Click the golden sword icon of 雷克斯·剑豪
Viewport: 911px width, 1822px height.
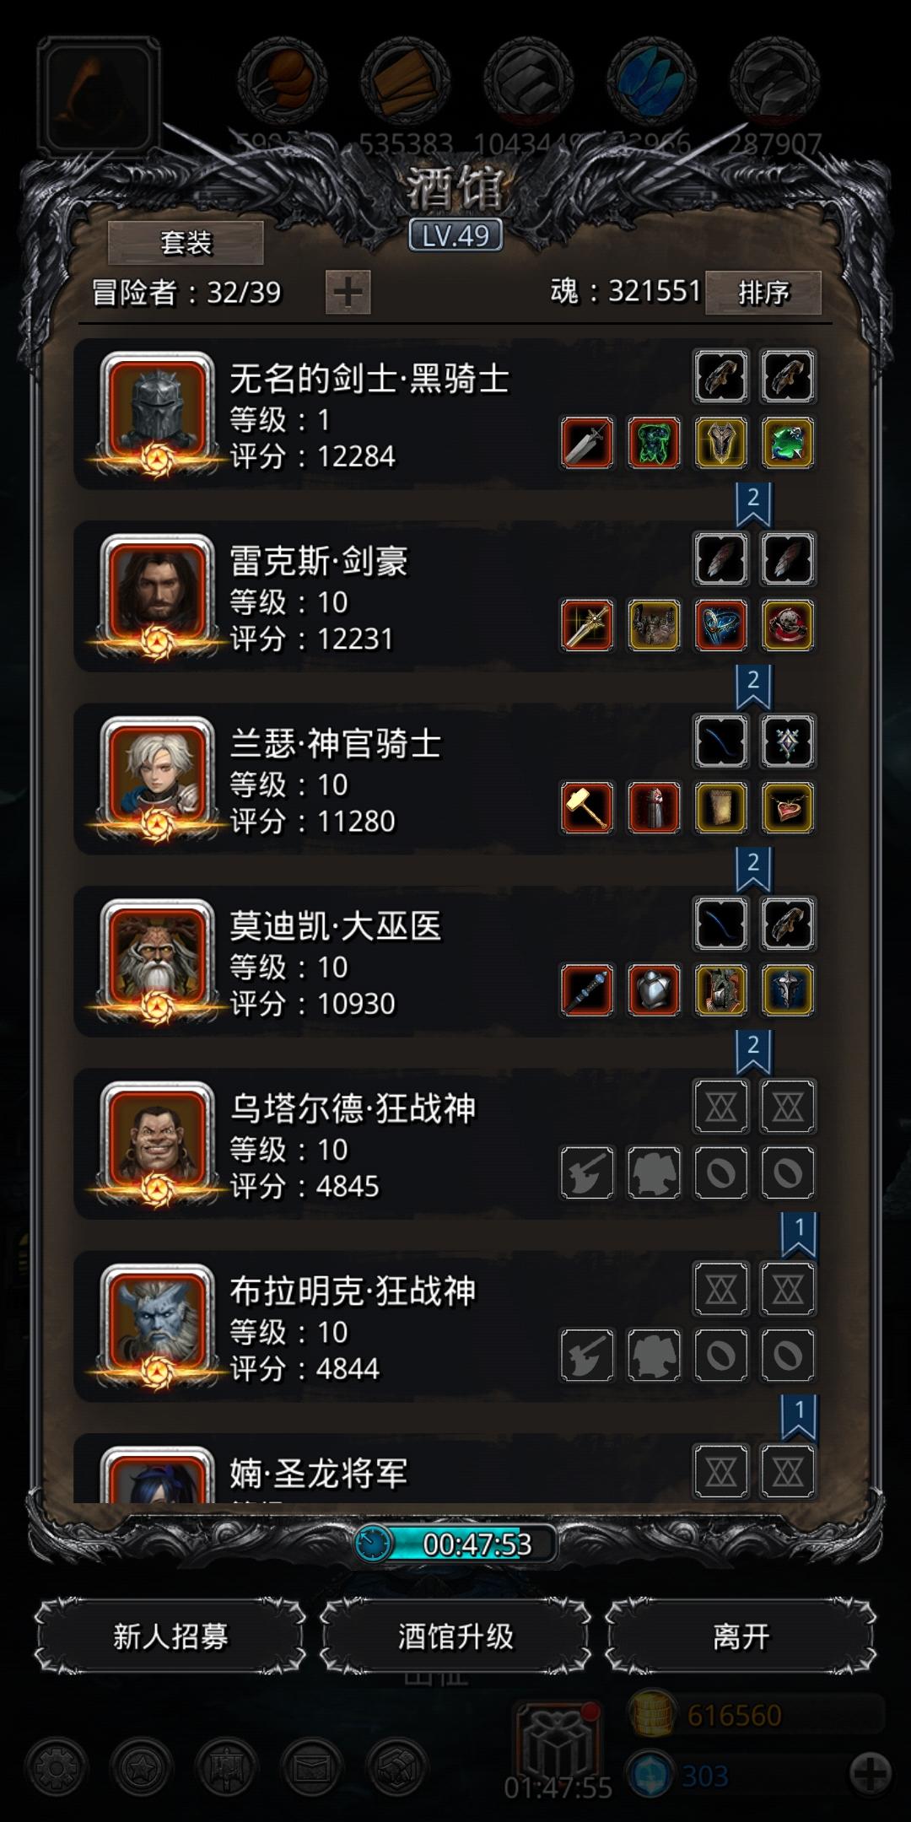587,625
